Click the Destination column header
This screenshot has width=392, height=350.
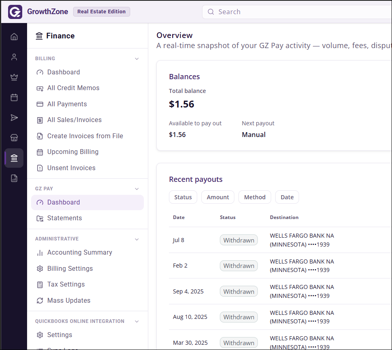284,217
